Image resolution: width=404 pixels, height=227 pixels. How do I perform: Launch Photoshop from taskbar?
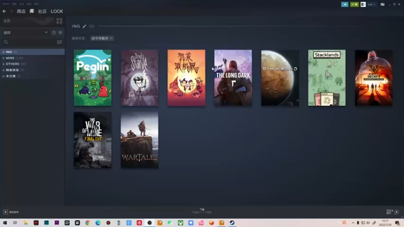pos(46,223)
